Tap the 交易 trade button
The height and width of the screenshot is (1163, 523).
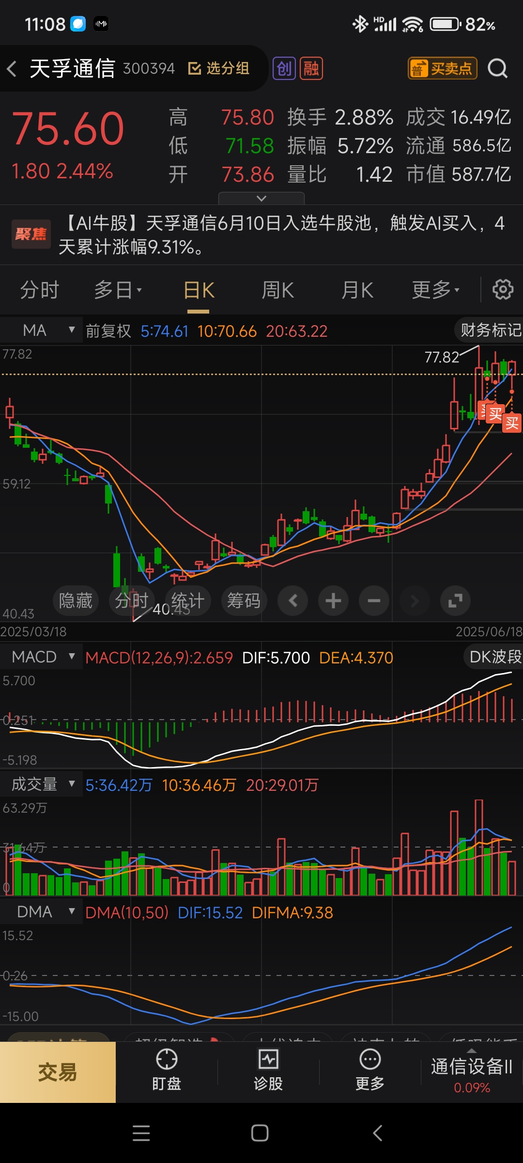tap(58, 1072)
